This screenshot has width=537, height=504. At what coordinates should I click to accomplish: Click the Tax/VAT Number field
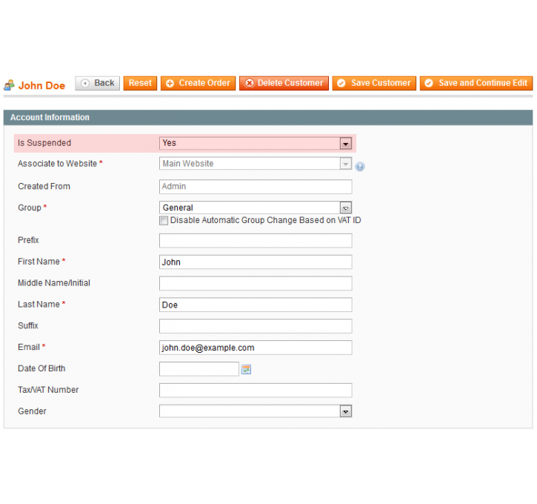pyautogui.click(x=256, y=390)
